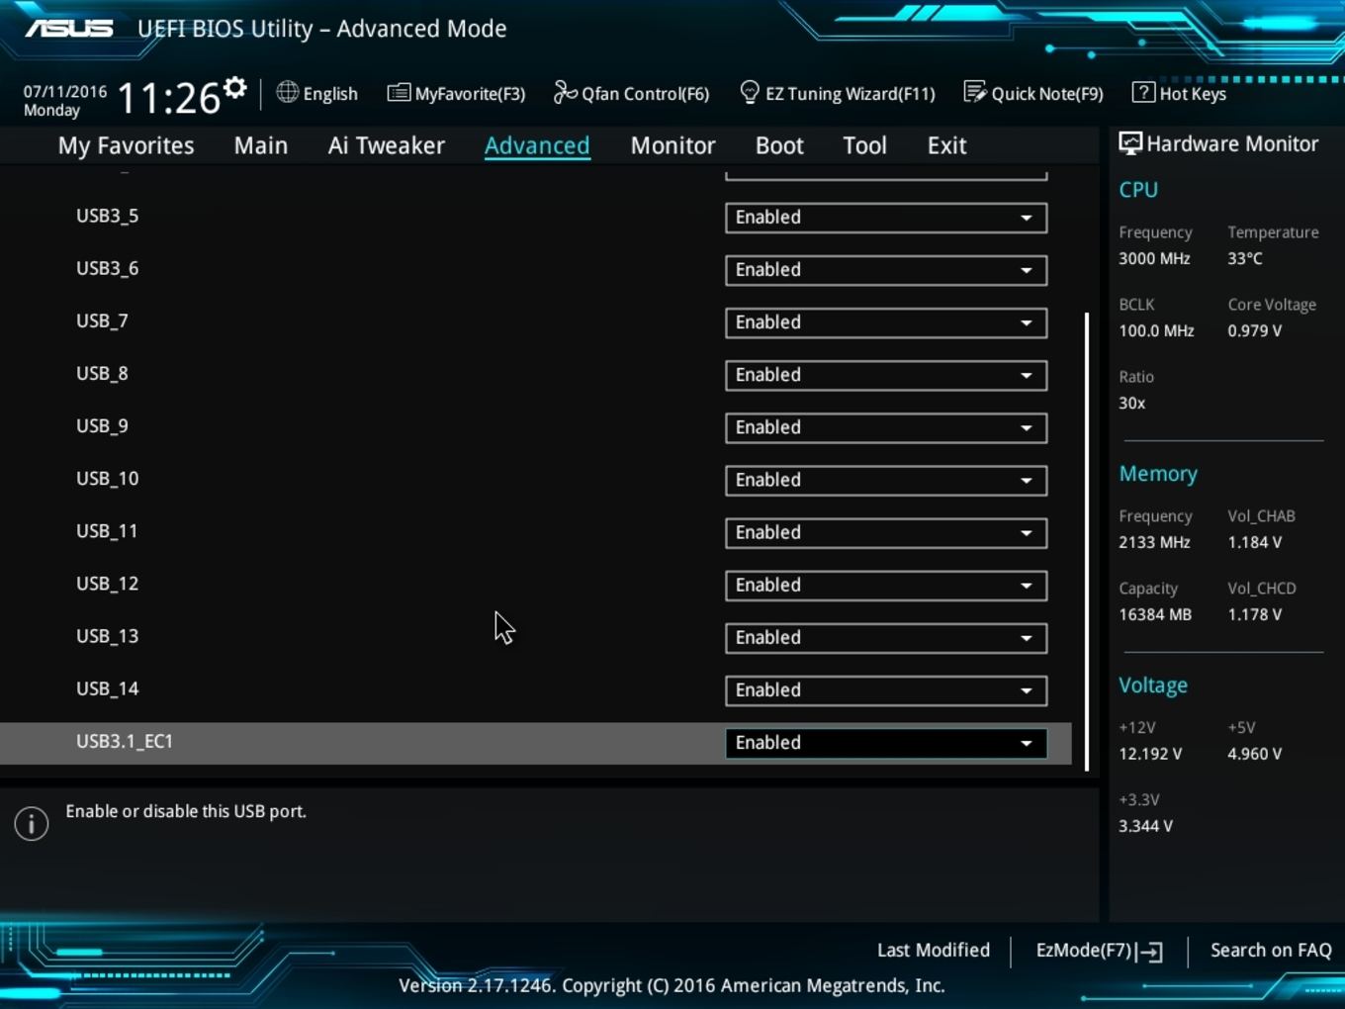Select the USB3_5 label
The height and width of the screenshot is (1009, 1345).
pos(107,216)
